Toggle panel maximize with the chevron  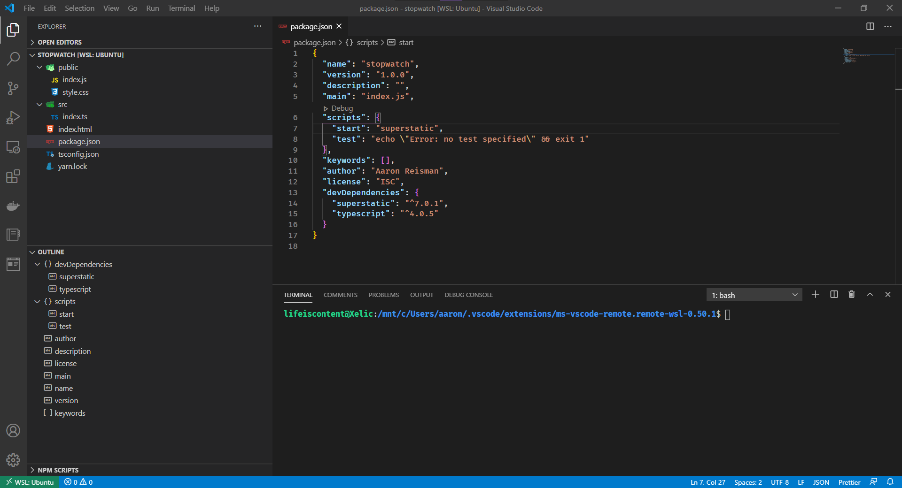870,295
